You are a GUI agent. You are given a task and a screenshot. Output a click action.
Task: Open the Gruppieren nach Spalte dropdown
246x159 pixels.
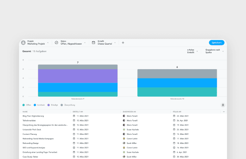(214, 51)
